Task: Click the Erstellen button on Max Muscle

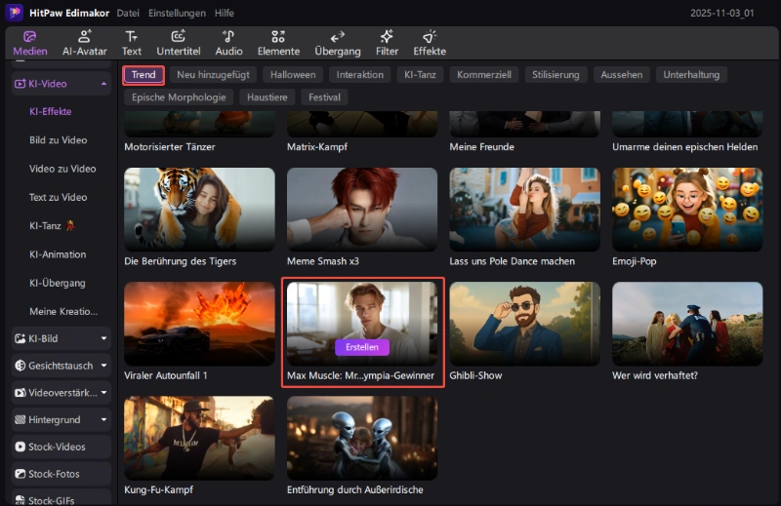Action: [362, 347]
